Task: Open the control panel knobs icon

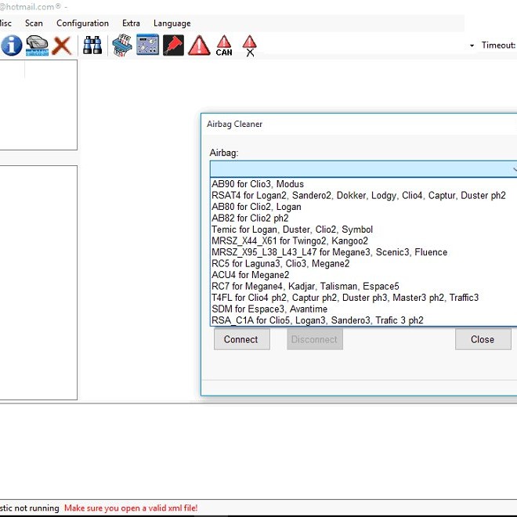Action: (147, 45)
